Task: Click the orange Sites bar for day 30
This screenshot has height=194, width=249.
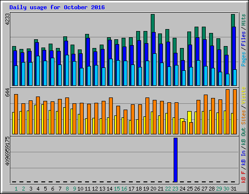Action: point(228,112)
